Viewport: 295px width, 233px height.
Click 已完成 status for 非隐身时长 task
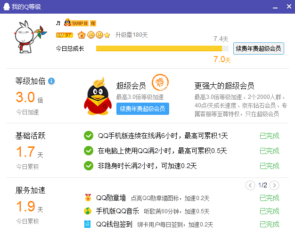click(x=269, y=166)
